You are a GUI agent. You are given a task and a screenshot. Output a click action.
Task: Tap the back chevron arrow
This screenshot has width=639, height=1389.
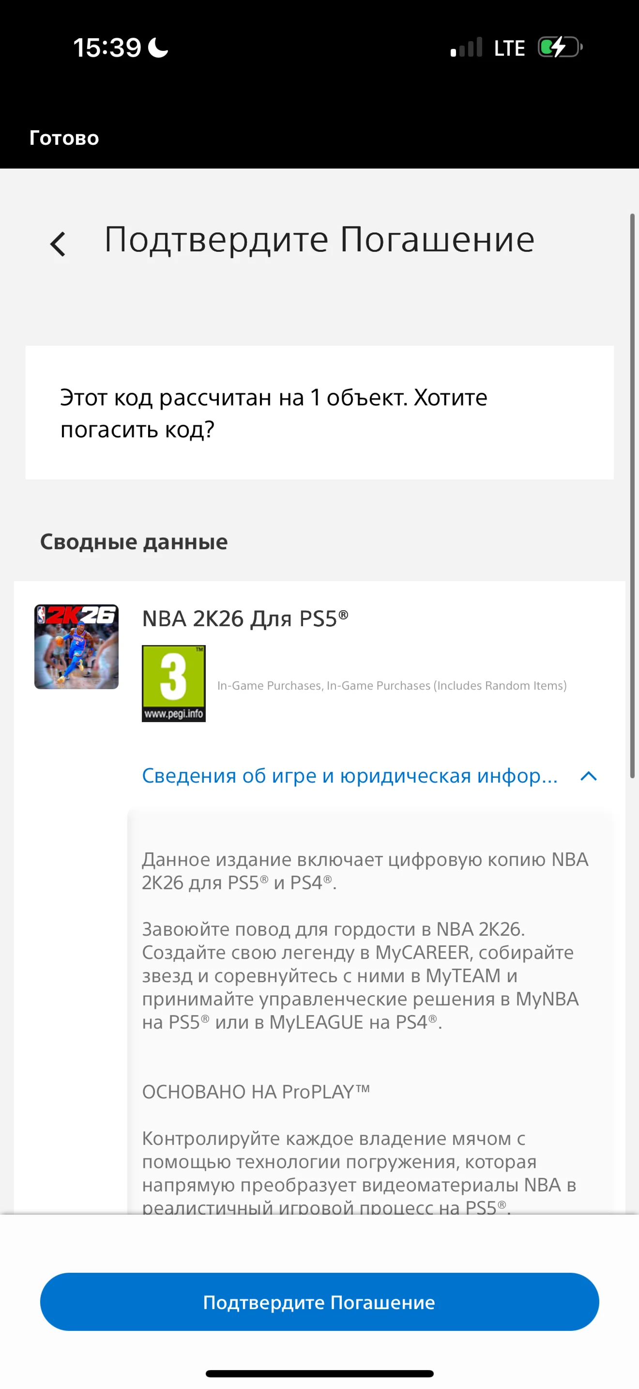pyautogui.click(x=58, y=244)
